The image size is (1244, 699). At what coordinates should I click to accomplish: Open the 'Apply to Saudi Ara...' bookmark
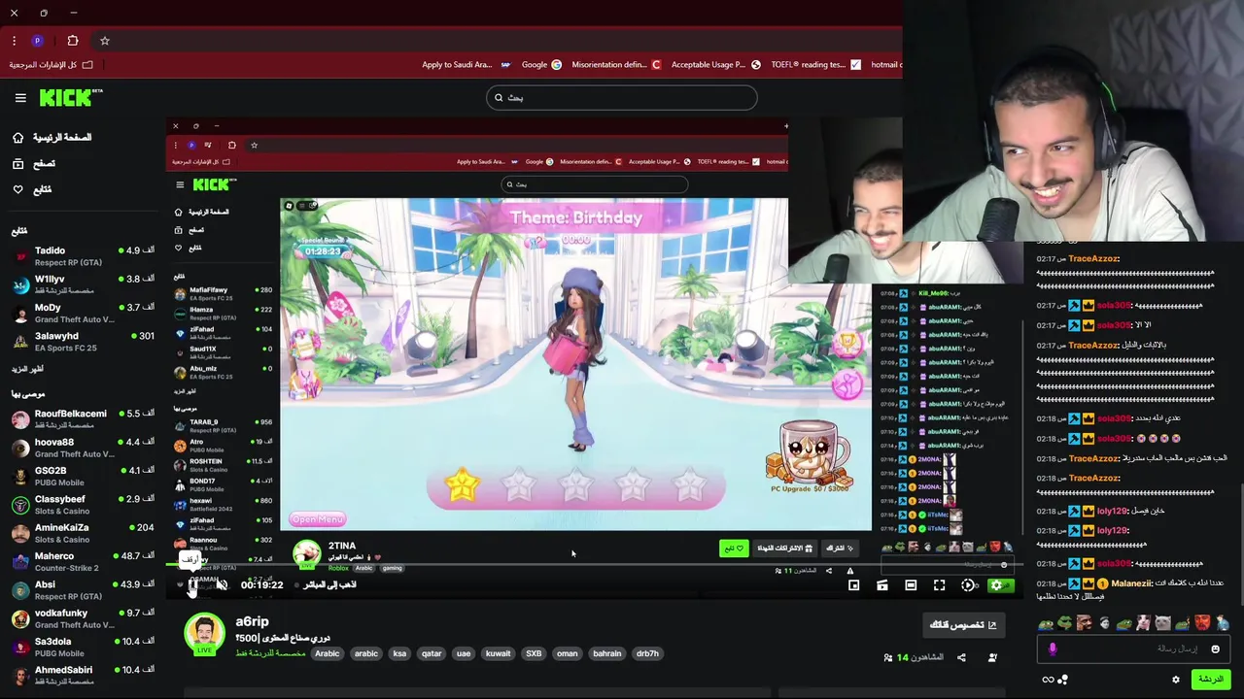click(466, 65)
